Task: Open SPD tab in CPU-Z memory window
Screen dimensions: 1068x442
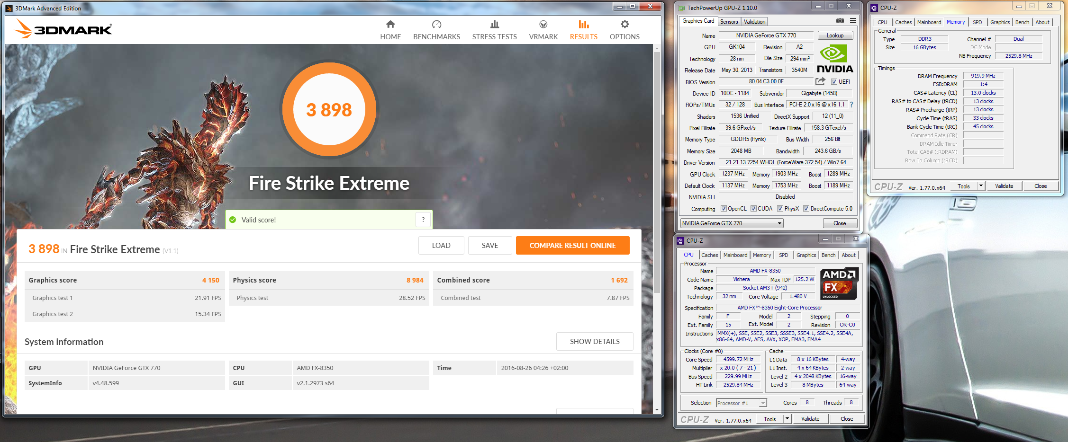Action: (x=977, y=22)
